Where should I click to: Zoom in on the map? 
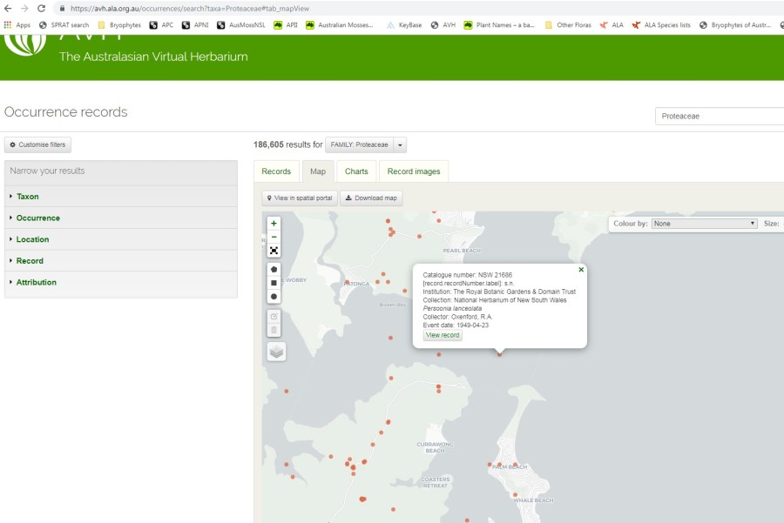[274, 224]
